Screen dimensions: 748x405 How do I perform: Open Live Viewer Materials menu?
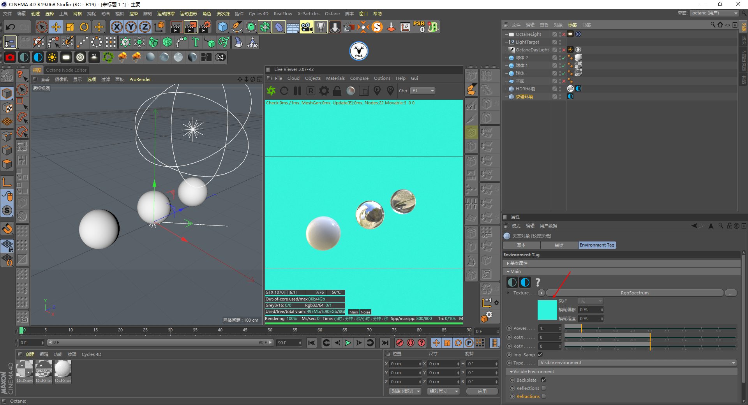click(335, 78)
